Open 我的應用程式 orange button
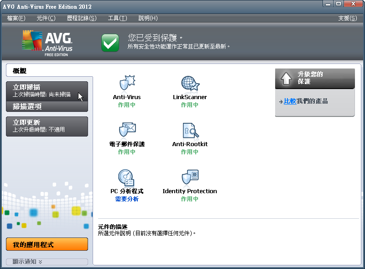365x269 pixels. 47,244
